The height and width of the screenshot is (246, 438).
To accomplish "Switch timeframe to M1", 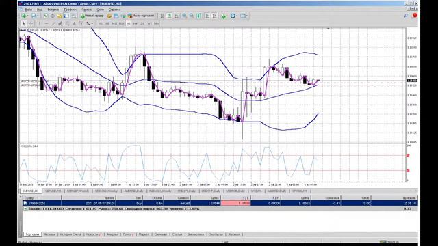I will point(101,23).
